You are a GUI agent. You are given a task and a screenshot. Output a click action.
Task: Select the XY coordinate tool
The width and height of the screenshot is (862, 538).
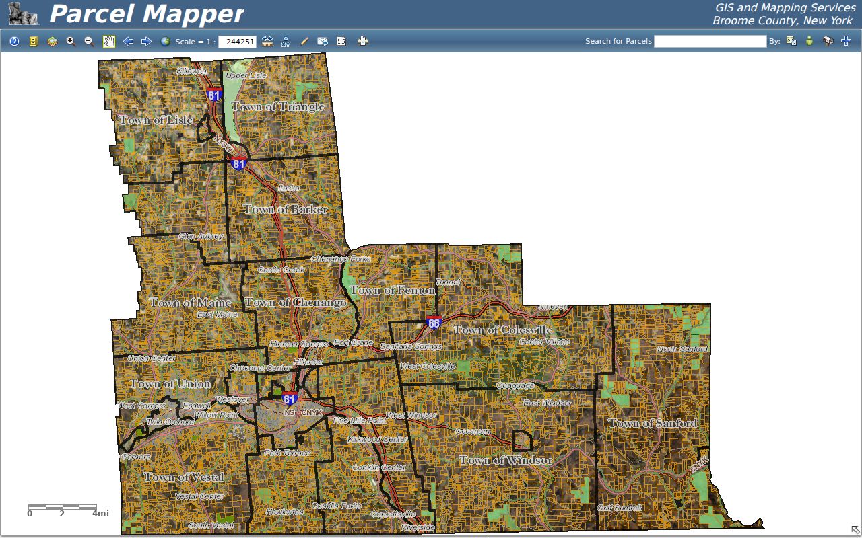286,42
